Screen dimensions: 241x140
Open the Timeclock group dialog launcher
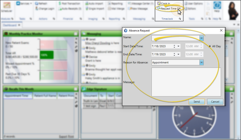pos(180,19)
